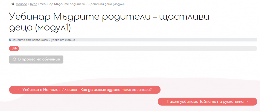
Task: Click the chevron separator after Курс
Action: click(39, 4)
